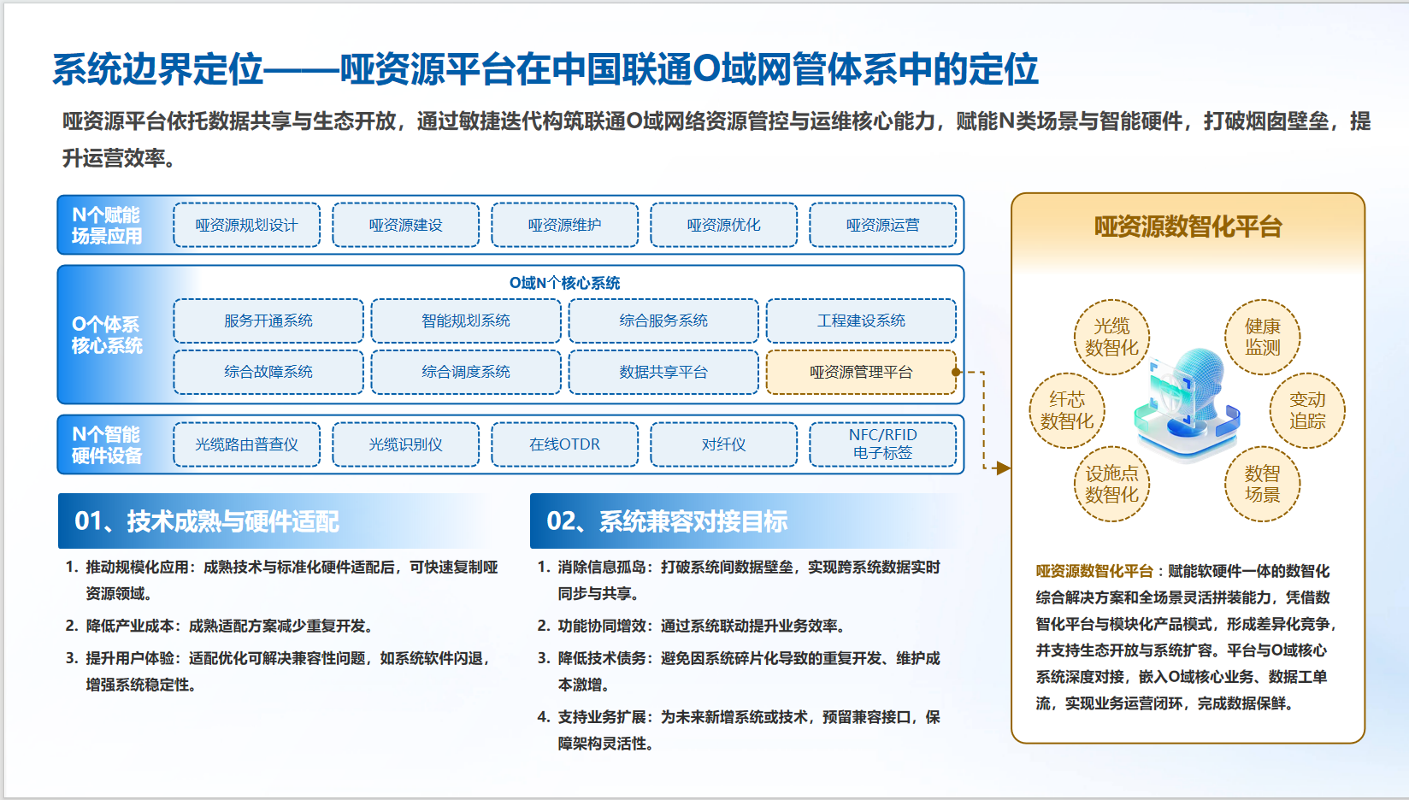Image resolution: width=1409 pixels, height=800 pixels.
Task: Click the 数据共享平台 box
Action: pyautogui.click(x=663, y=372)
